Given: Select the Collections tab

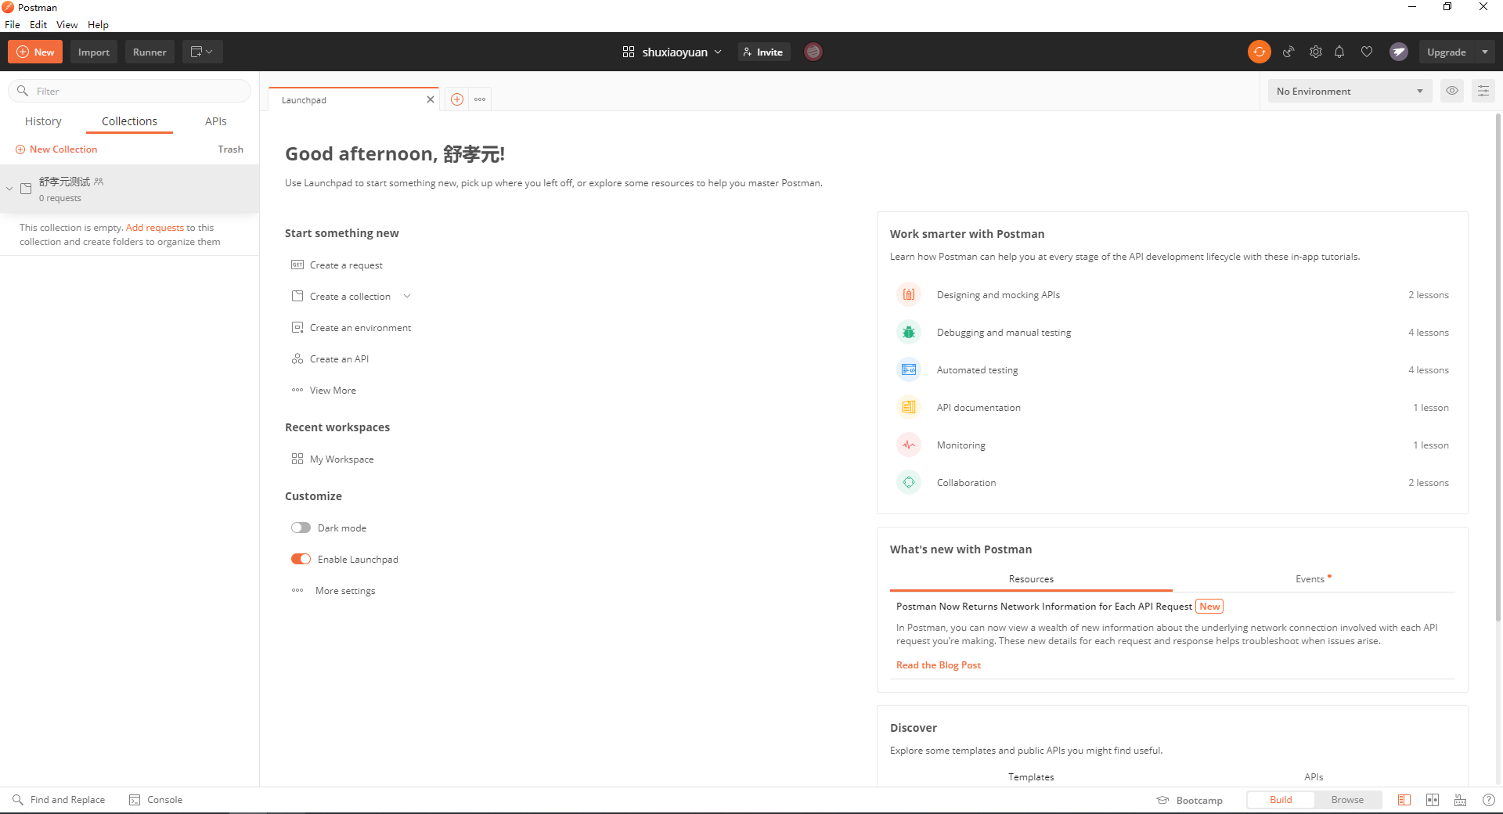Looking at the screenshot, I should pyautogui.click(x=129, y=121).
